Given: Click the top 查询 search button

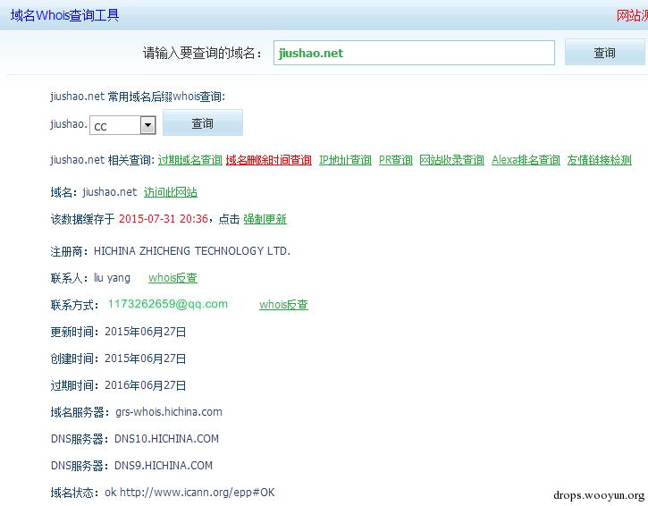Looking at the screenshot, I should (604, 53).
